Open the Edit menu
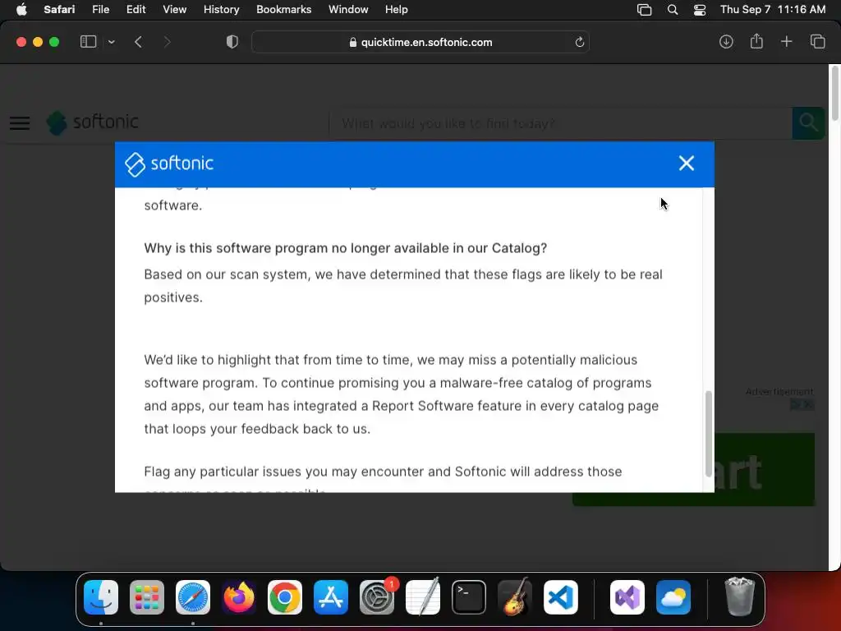The image size is (841, 631). pos(136,10)
